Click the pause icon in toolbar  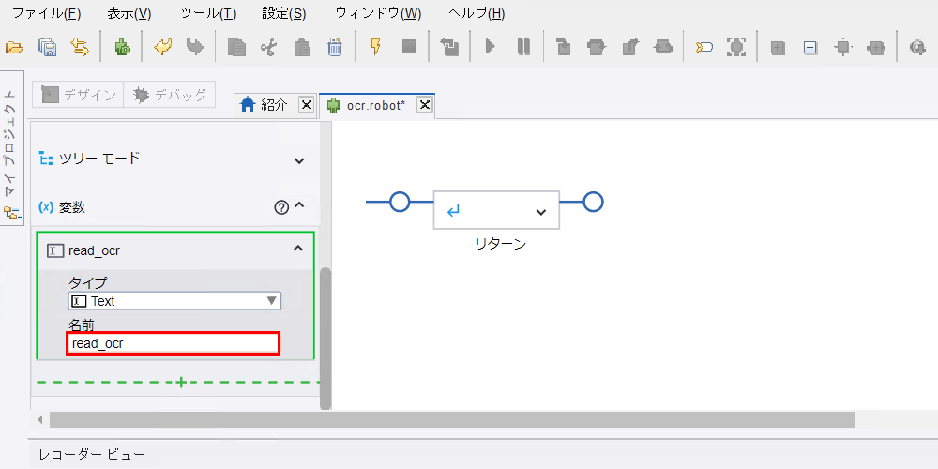(x=523, y=47)
